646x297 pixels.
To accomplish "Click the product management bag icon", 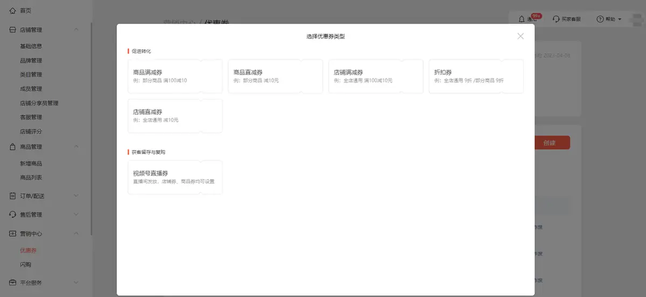I will click(13, 146).
